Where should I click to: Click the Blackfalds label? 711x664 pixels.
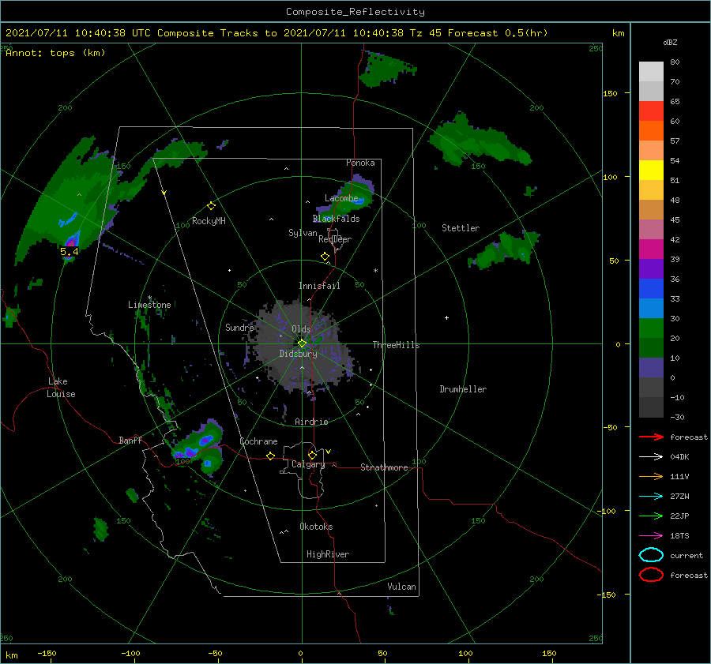[x=337, y=219]
